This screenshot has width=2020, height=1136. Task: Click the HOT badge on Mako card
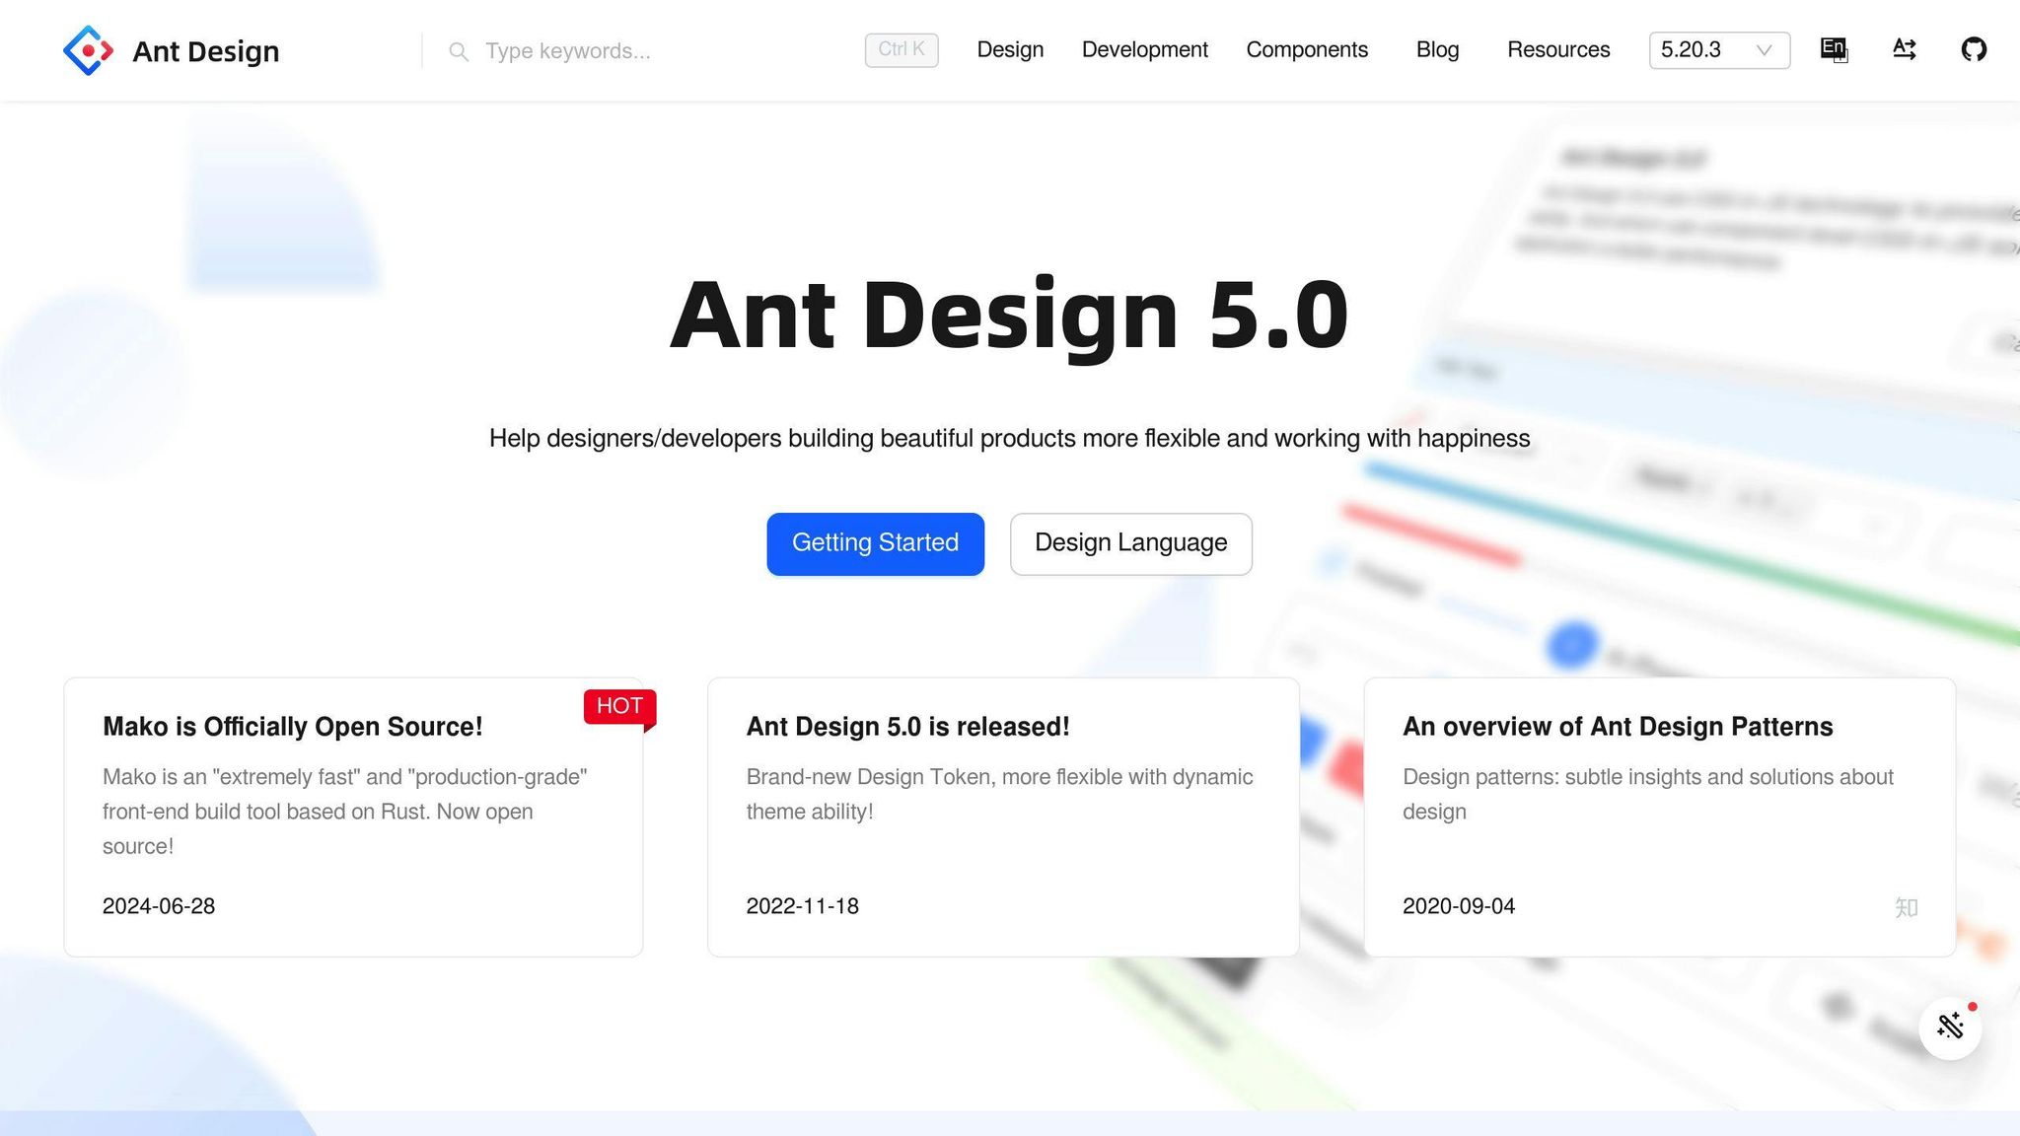pyautogui.click(x=619, y=707)
